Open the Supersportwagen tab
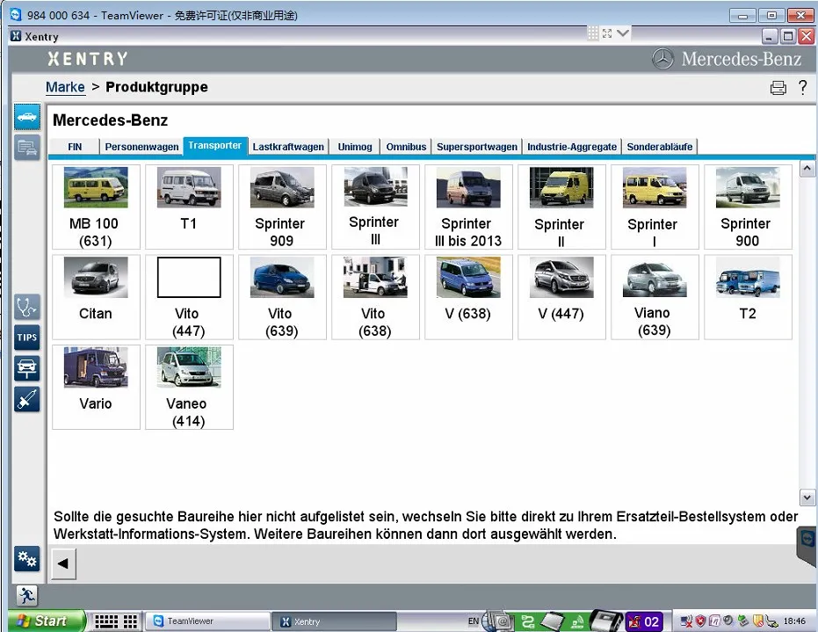Image resolution: width=818 pixels, height=632 pixels. pyautogui.click(x=477, y=147)
